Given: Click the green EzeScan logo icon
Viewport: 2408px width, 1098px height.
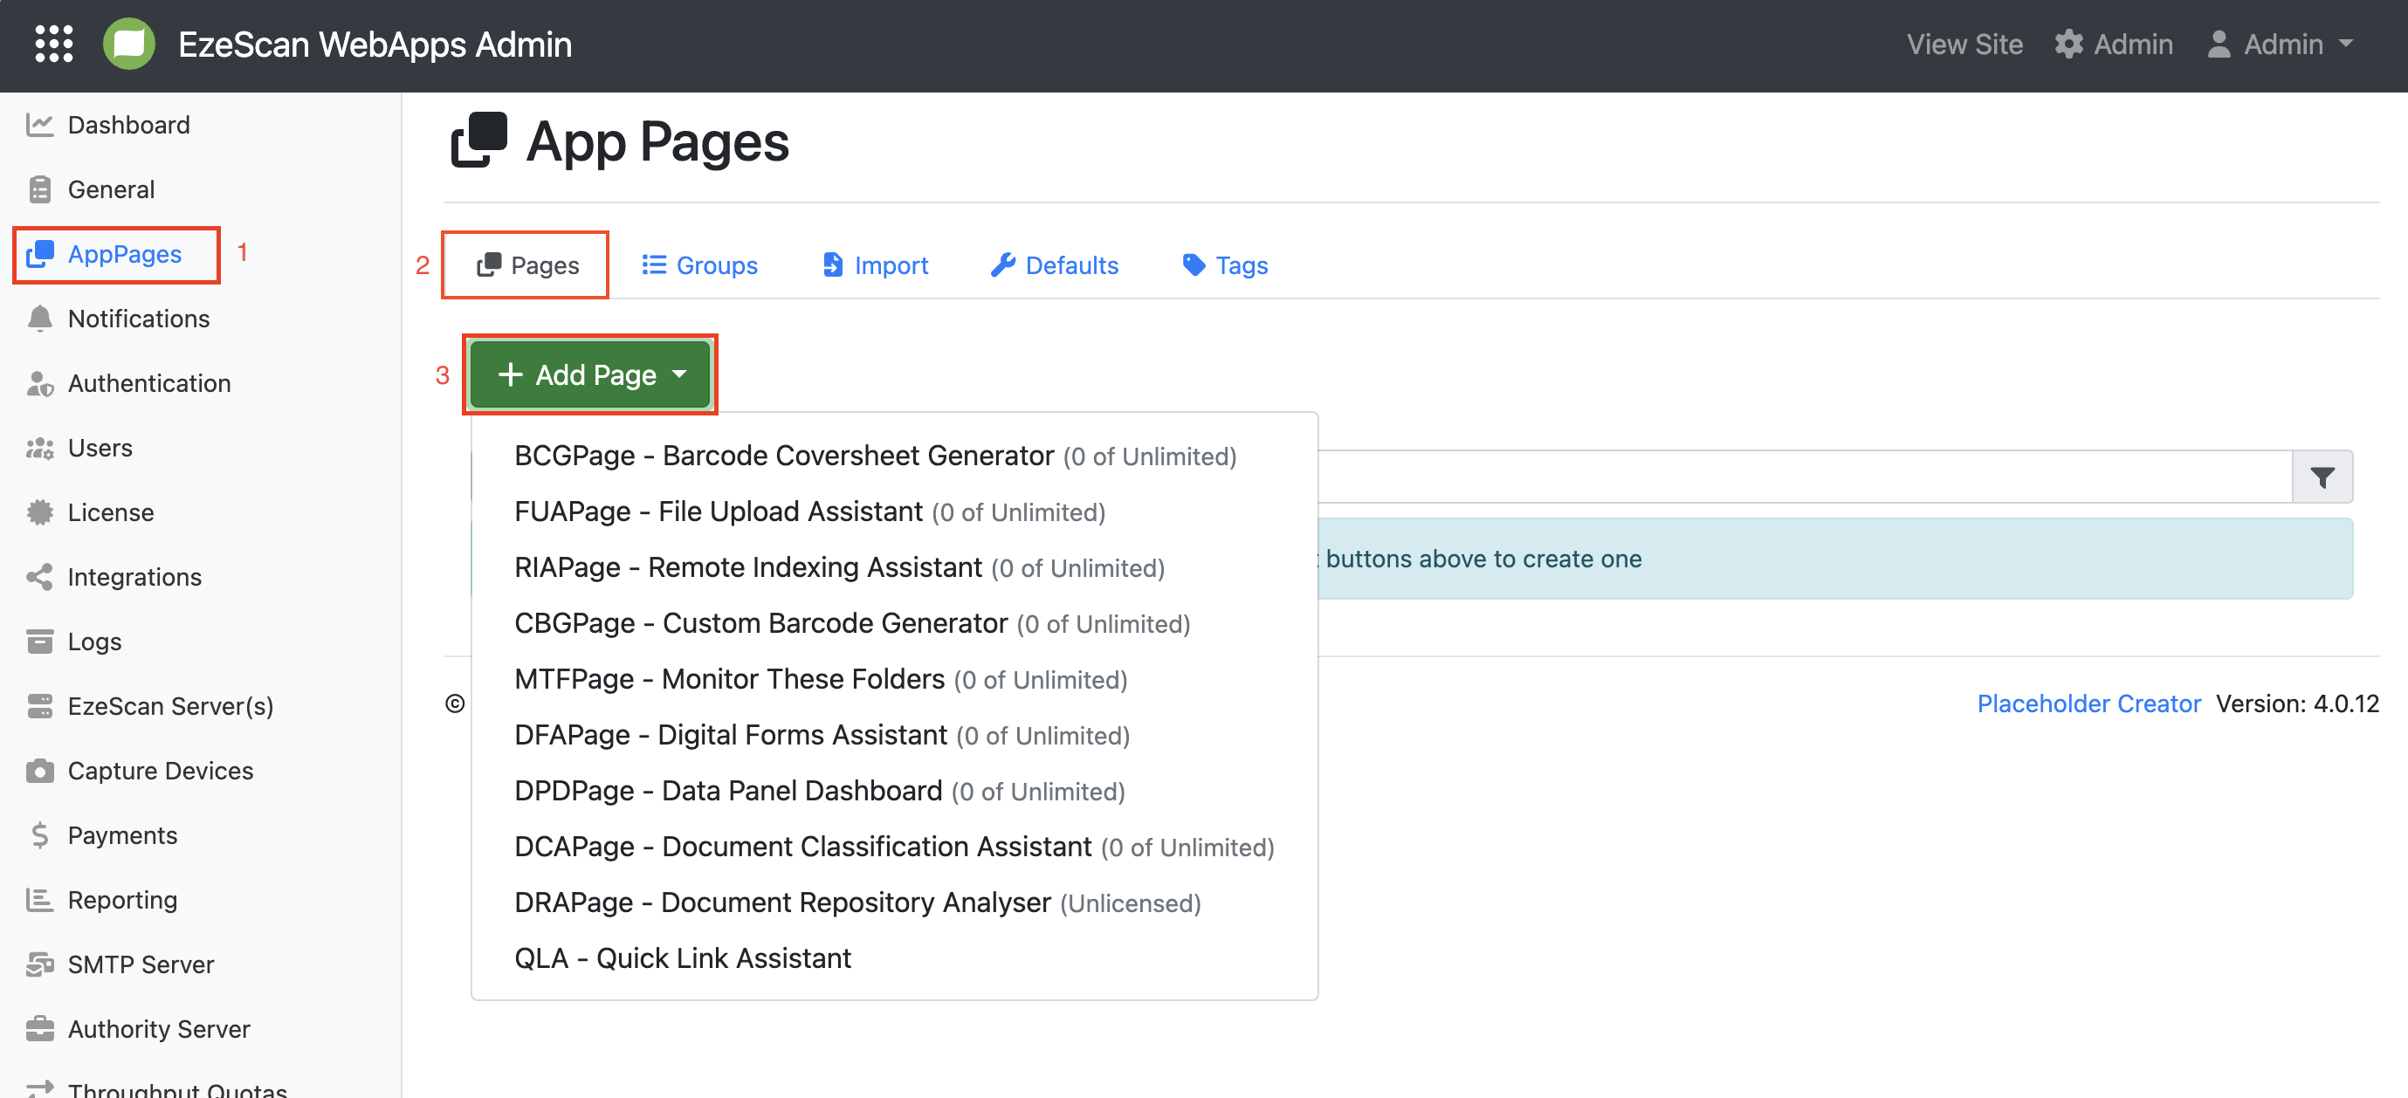Looking at the screenshot, I should pos(129,44).
